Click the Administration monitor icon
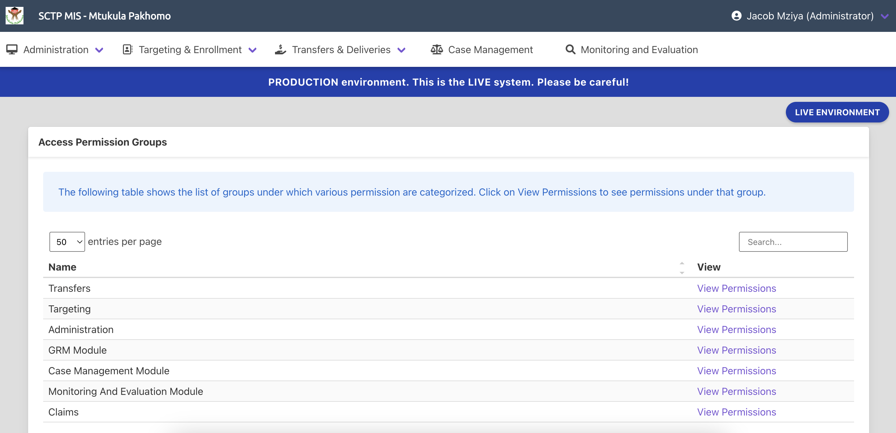Image resolution: width=896 pixels, height=433 pixels. pos(13,49)
